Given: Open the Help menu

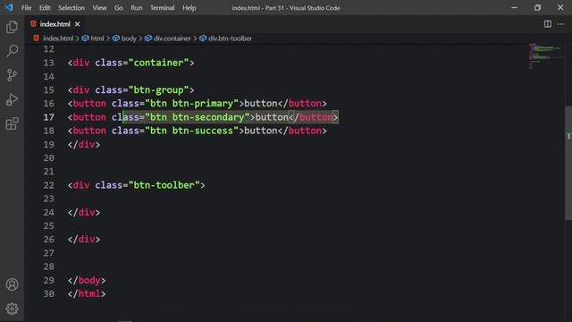Looking at the screenshot, I should click(x=189, y=8).
